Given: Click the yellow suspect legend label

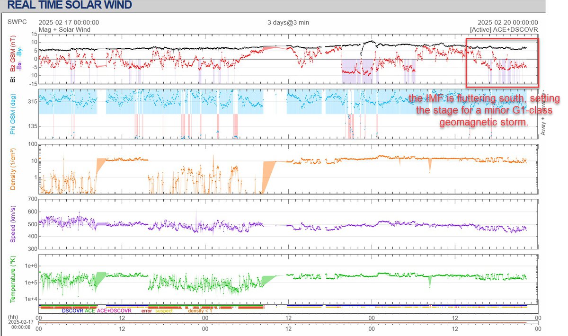Looking at the screenshot, I should pos(164,311).
